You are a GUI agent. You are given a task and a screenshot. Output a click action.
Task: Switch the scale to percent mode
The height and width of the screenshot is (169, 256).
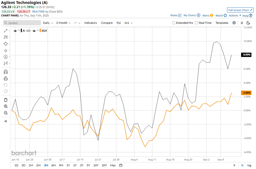click(x=242, y=165)
